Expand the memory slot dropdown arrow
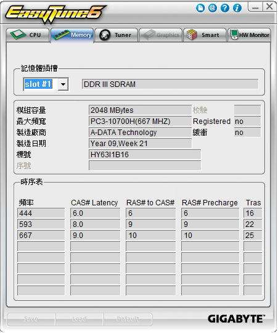 coord(63,84)
